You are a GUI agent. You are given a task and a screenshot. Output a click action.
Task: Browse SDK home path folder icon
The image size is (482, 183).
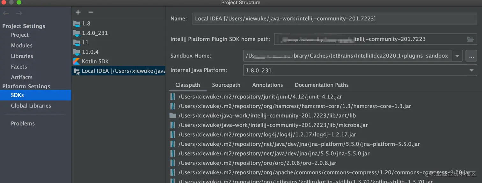(470, 39)
